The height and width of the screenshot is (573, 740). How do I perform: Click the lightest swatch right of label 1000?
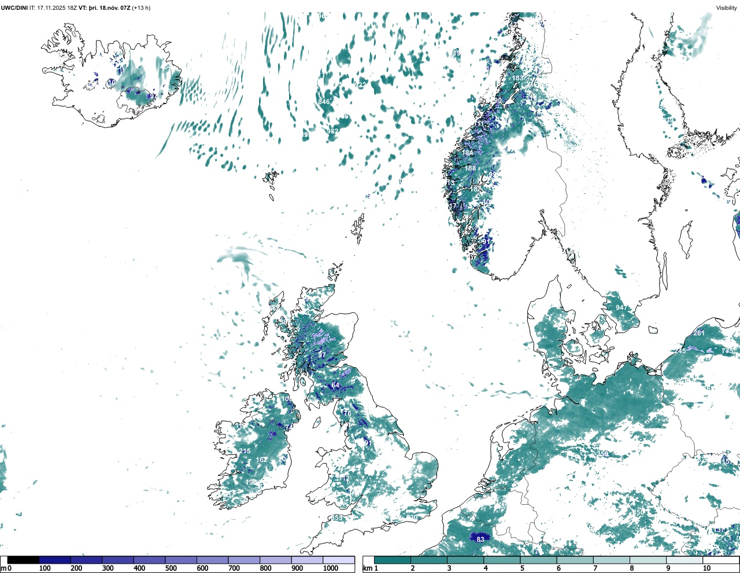click(339, 560)
